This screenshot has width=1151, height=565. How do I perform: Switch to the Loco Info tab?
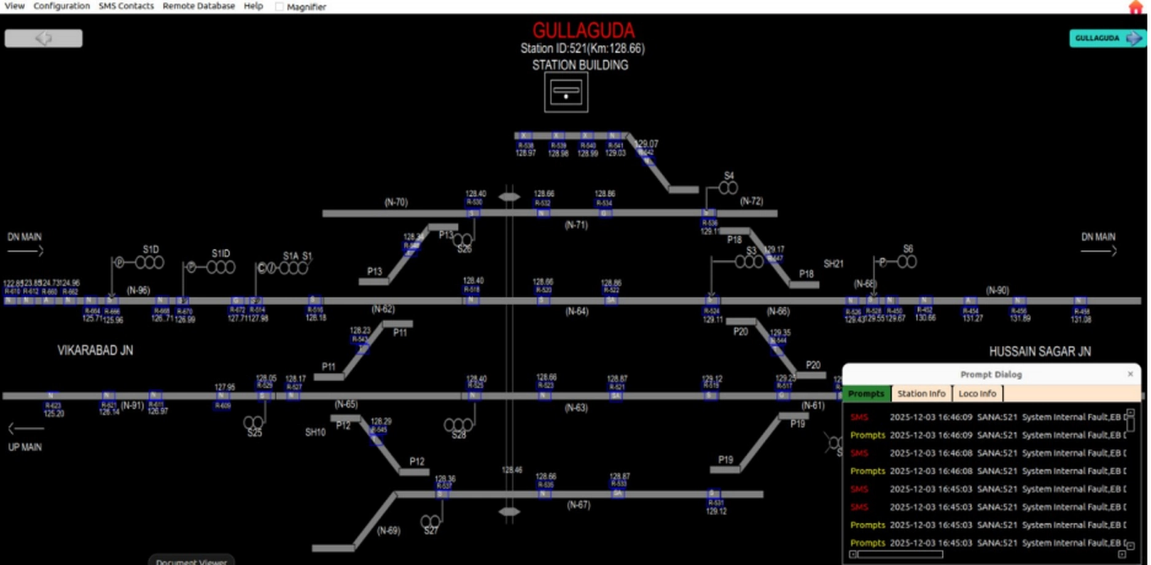[x=977, y=394]
